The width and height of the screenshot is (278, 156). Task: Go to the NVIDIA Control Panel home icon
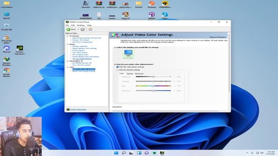click(x=90, y=29)
